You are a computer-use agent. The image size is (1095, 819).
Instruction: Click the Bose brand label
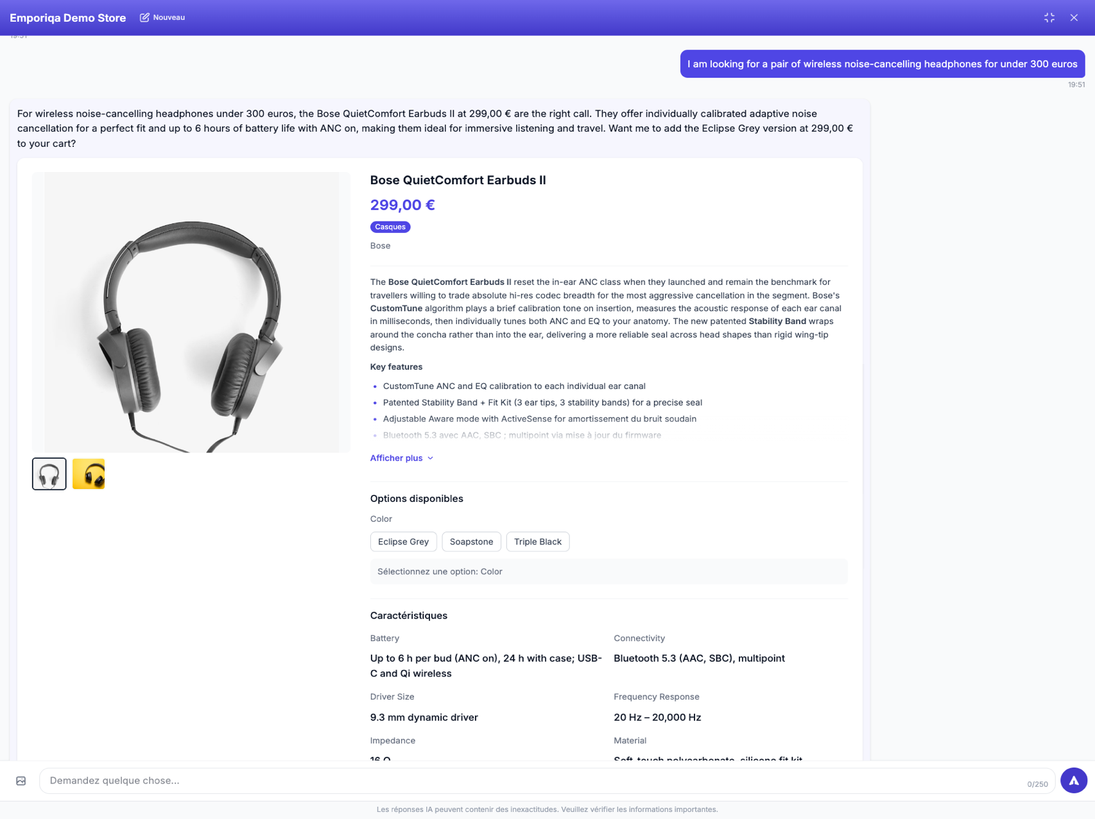pyautogui.click(x=380, y=246)
